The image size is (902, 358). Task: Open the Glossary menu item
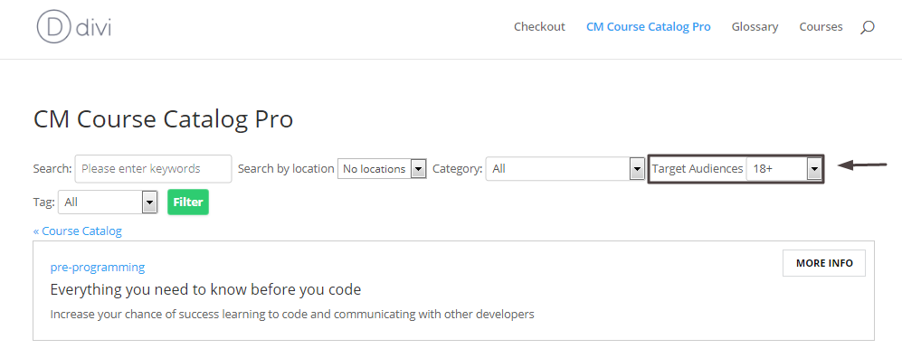(755, 26)
